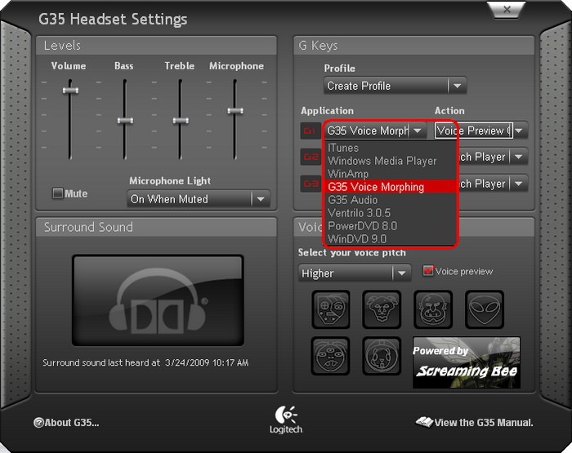Click the Screaming Bee banner

point(467,362)
